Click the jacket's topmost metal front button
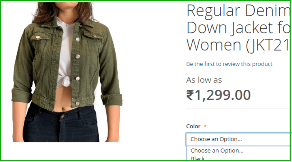Image resolution: width=292 pixels, height=162 pixels. point(78,39)
